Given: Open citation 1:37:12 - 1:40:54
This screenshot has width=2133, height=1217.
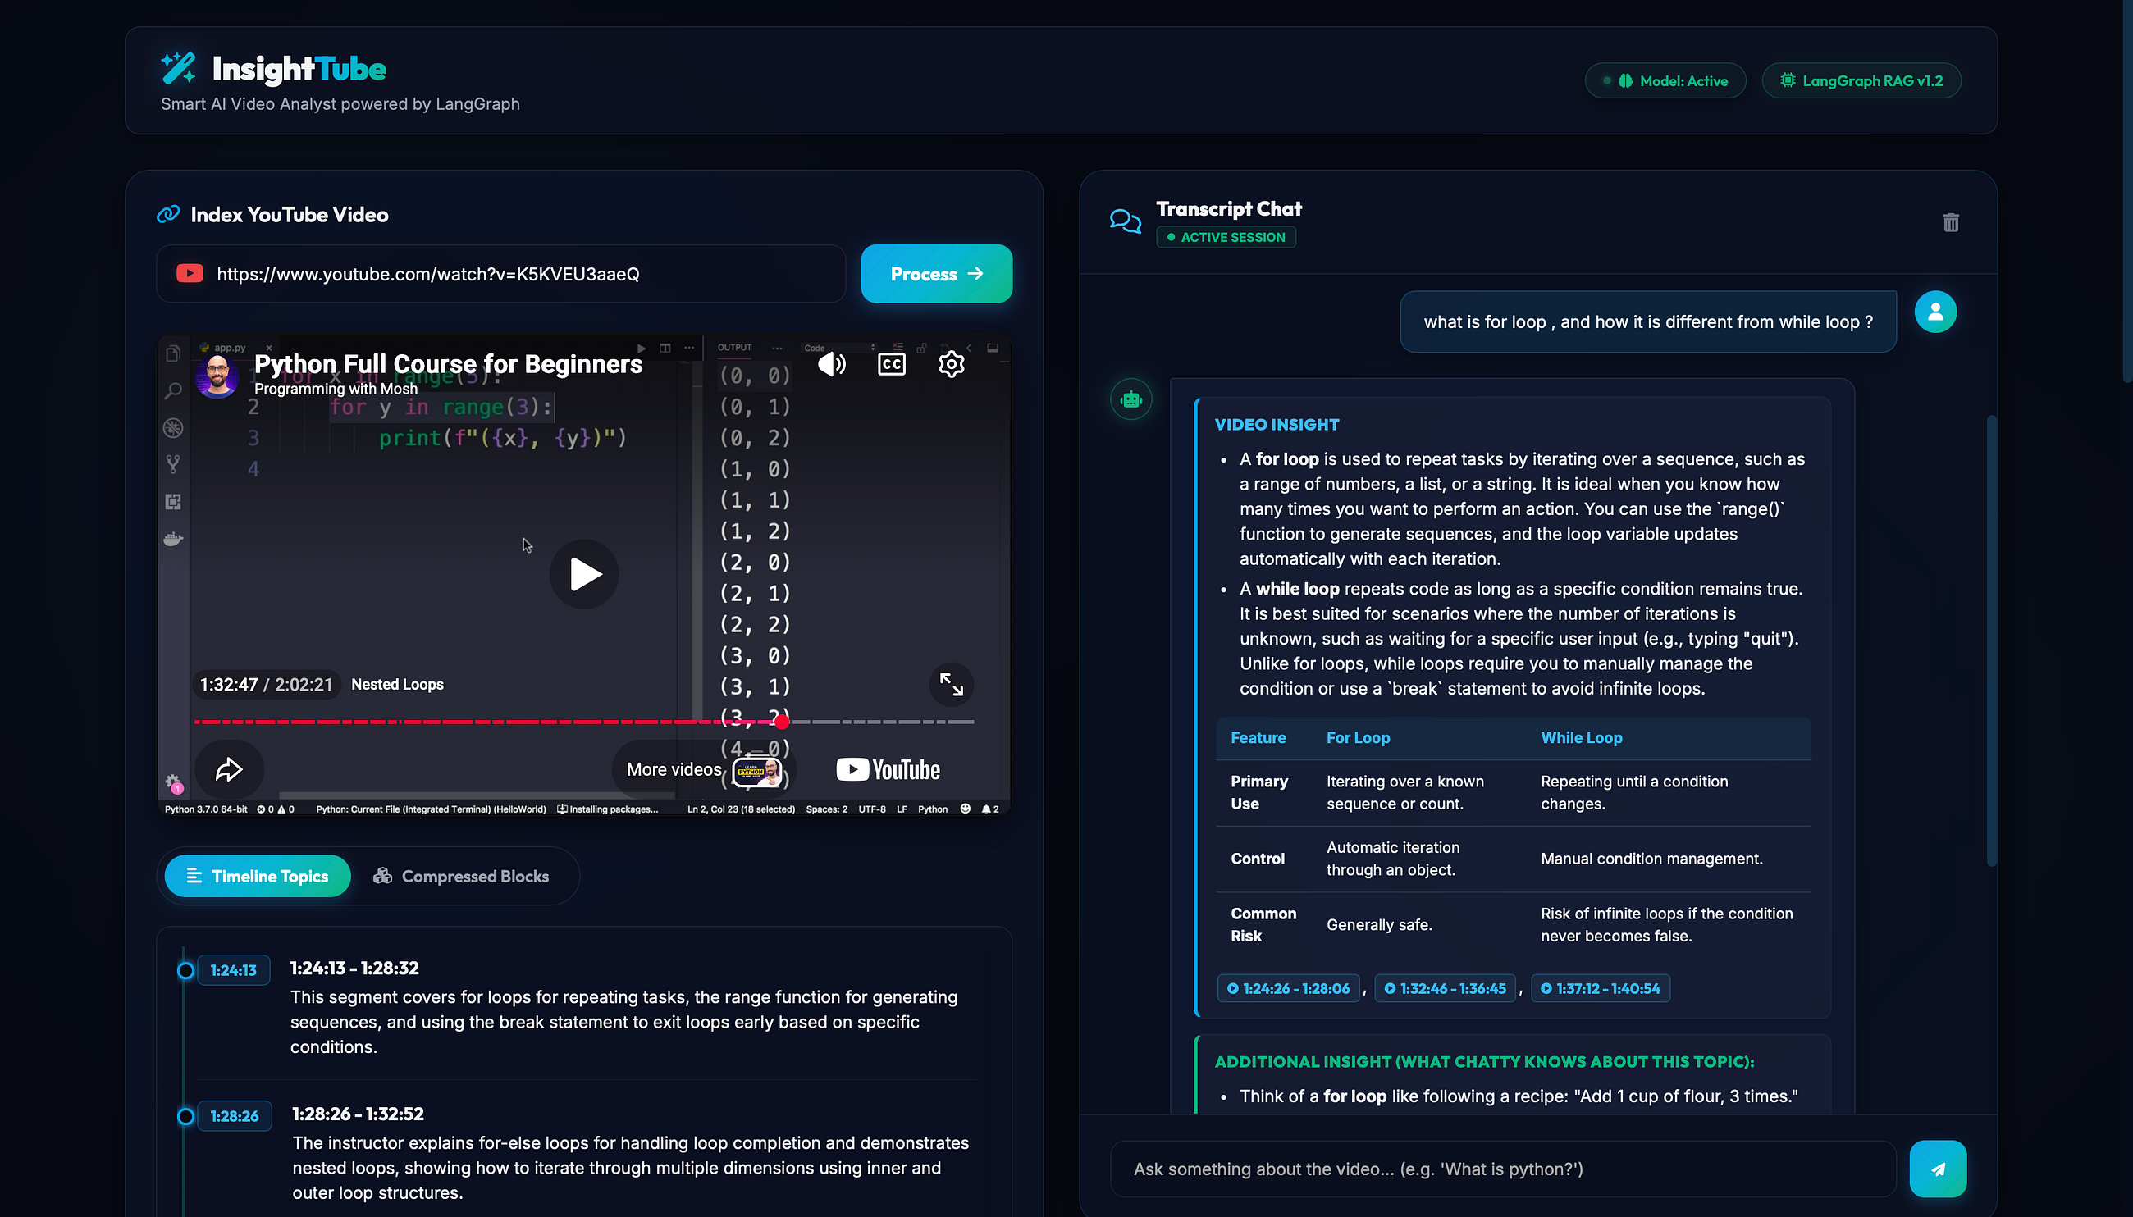Looking at the screenshot, I should pos(1601,988).
